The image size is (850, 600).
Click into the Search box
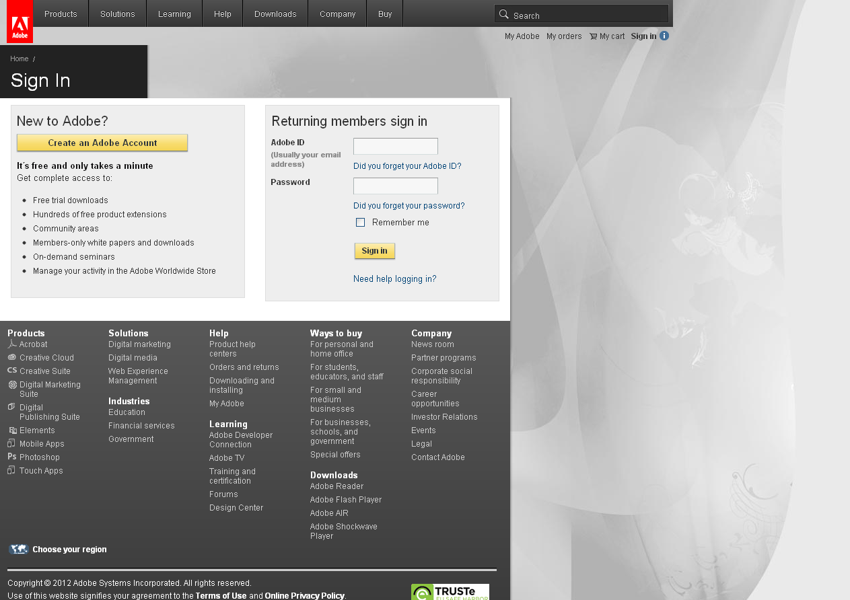click(x=581, y=13)
